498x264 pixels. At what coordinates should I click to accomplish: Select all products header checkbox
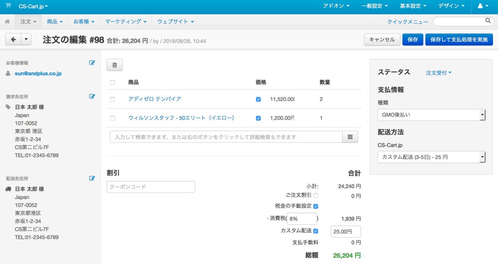(113, 83)
